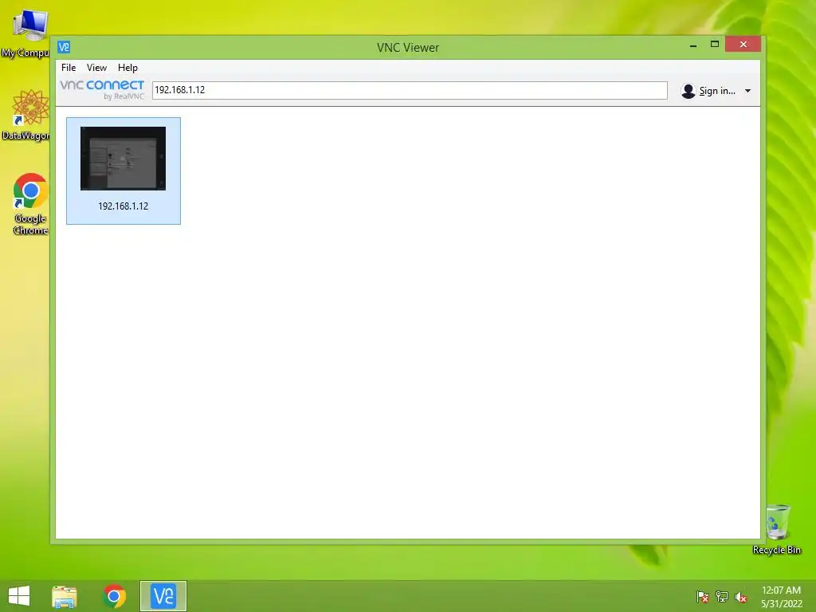This screenshot has height=612, width=816.
Task: Click the VNC Viewer title bar icon
Action: pyautogui.click(x=64, y=47)
